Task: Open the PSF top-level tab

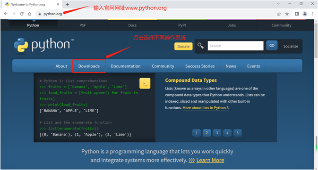Action: (83, 25)
